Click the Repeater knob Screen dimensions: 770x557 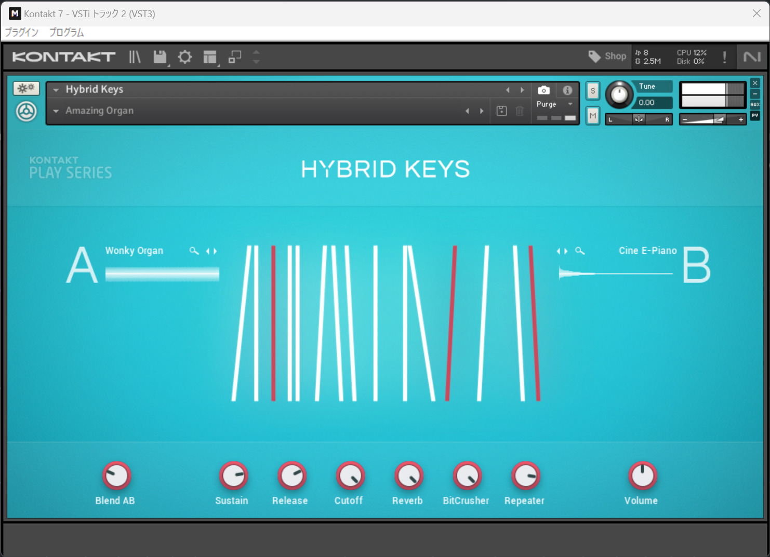click(x=526, y=476)
